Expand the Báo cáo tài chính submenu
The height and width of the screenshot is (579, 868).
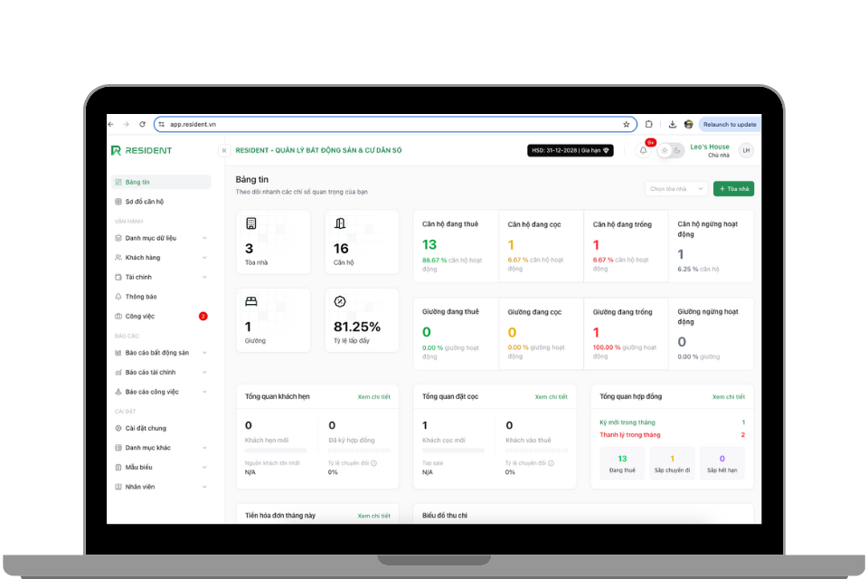point(161,372)
